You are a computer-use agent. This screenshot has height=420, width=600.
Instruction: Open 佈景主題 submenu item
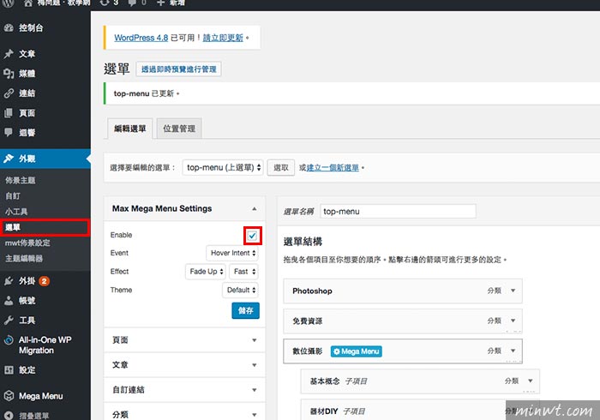click(20, 180)
